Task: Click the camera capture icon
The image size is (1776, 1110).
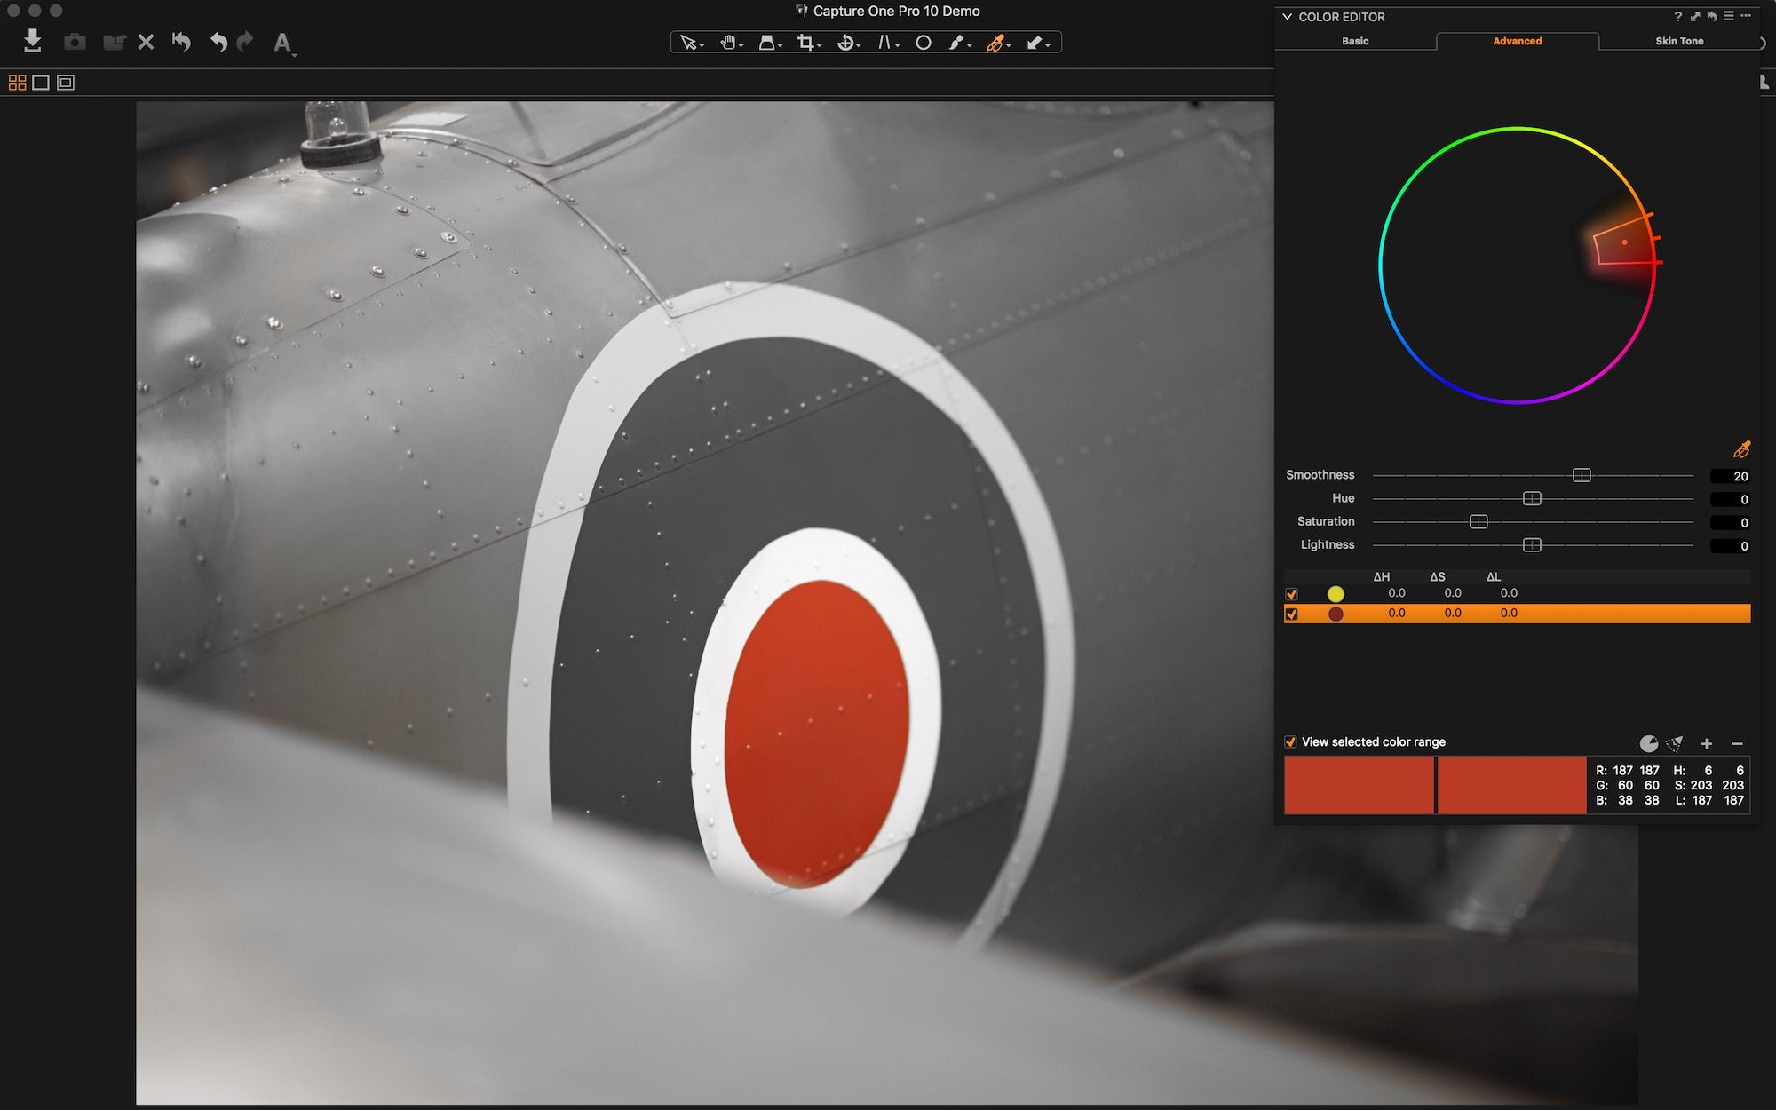Action: [x=75, y=42]
